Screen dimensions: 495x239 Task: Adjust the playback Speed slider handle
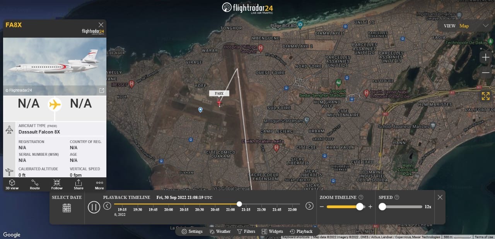pyautogui.click(x=382, y=207)
